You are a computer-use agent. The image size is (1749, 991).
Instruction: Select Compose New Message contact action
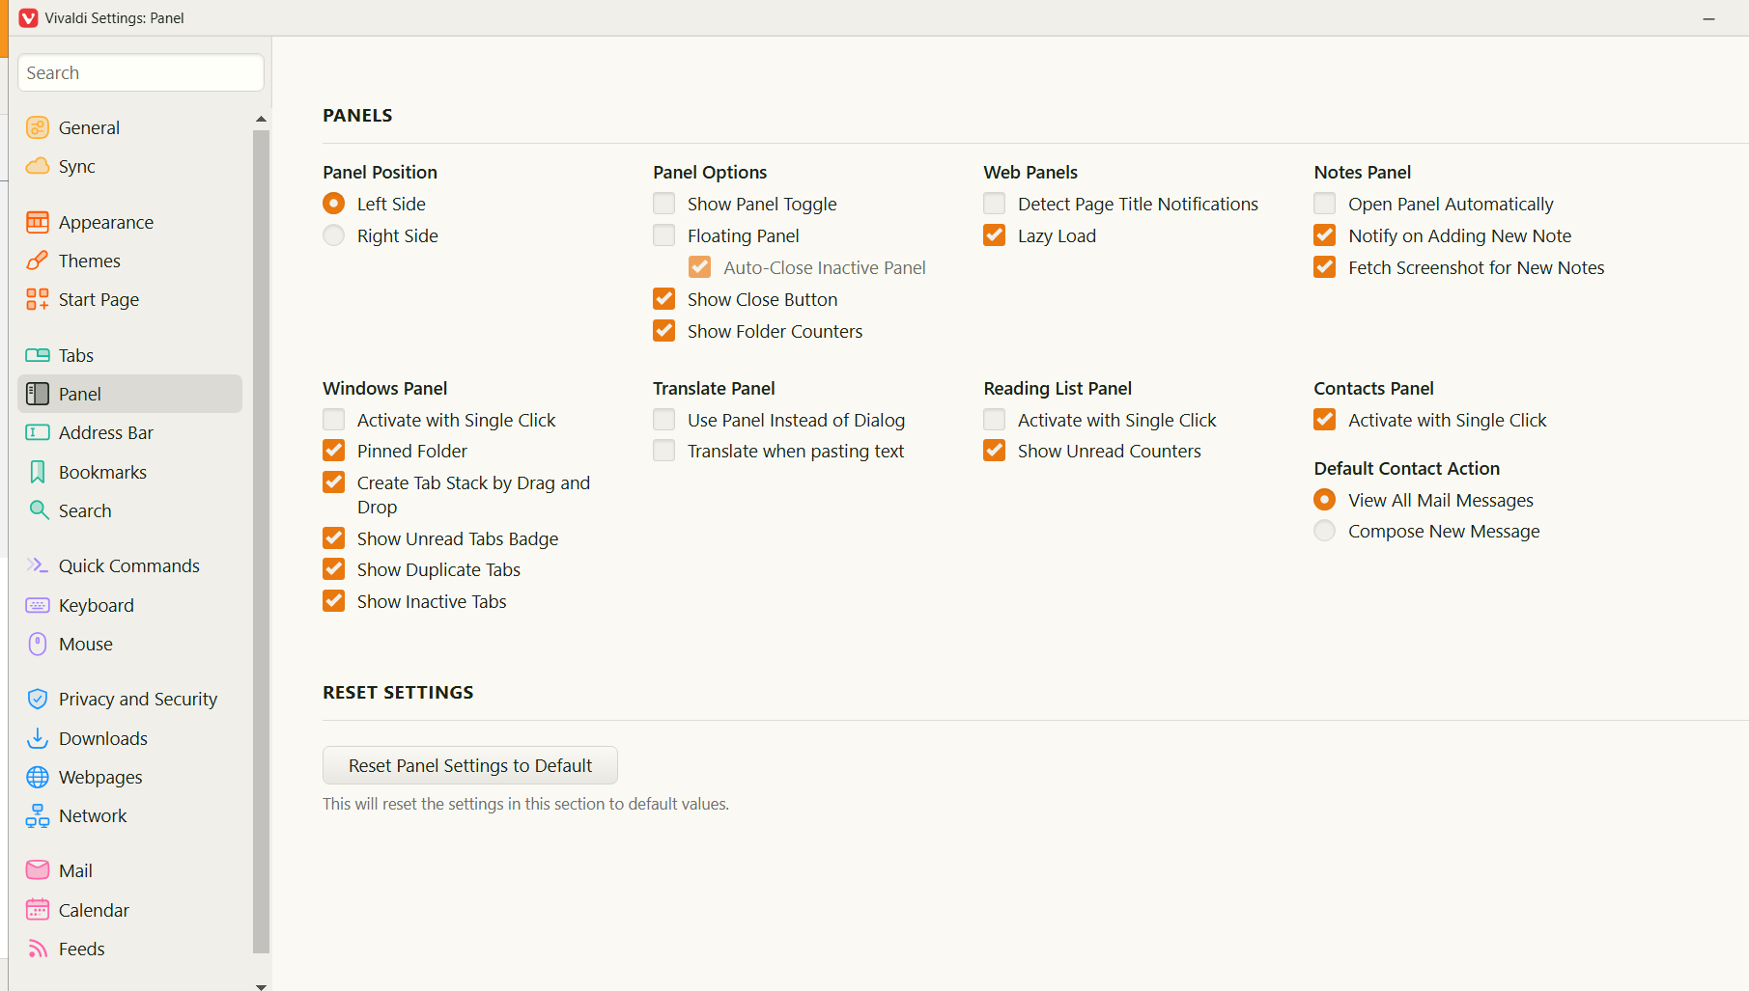(1325, 531)
